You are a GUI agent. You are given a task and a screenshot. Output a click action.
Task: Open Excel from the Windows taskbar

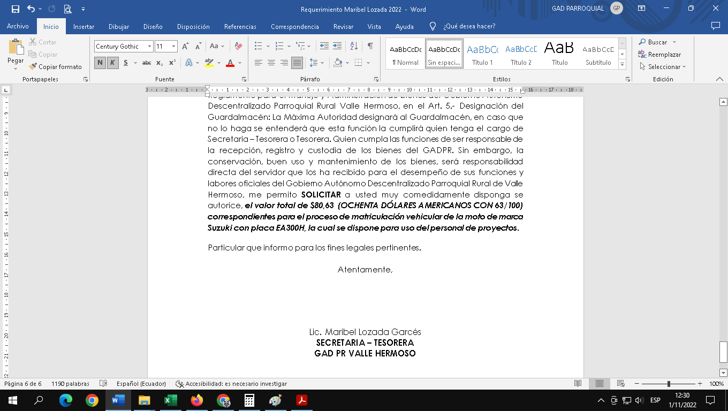coord(170,400)
